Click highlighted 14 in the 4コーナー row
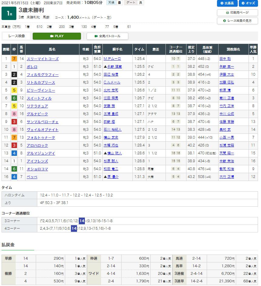This screenshot has height=286, width=261. [x=74, y=228]
